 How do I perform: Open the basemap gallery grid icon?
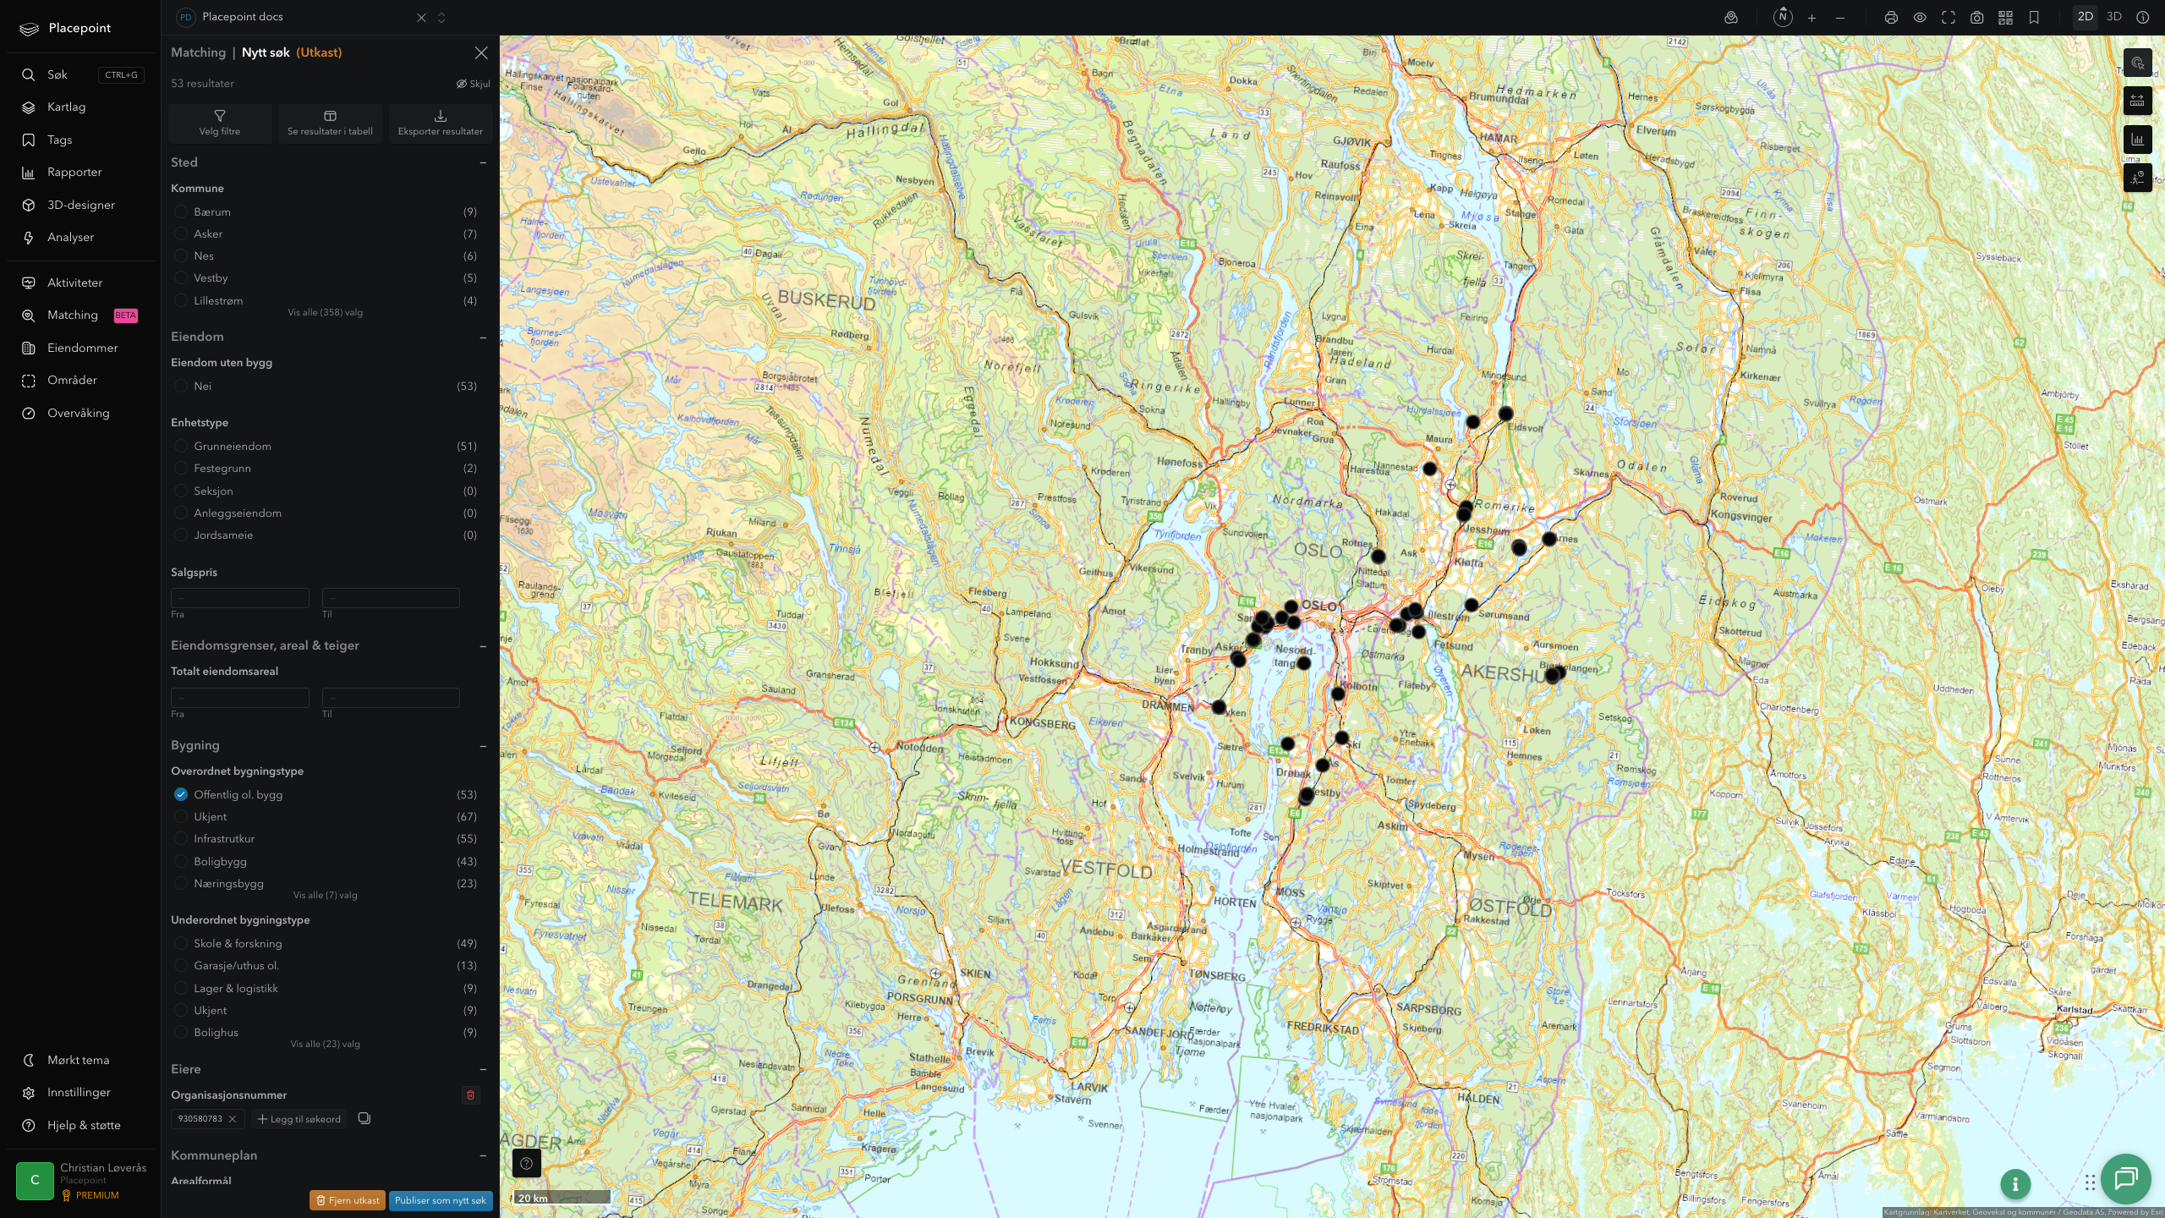(2005, 18)
